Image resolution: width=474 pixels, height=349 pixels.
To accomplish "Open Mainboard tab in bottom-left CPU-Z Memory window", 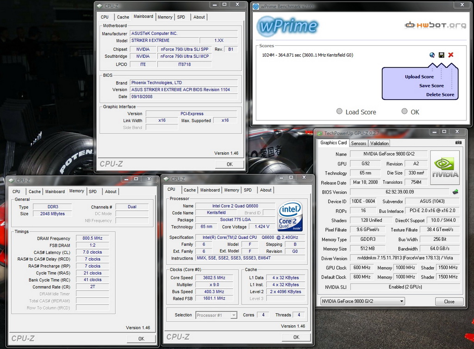I will 55,192.
